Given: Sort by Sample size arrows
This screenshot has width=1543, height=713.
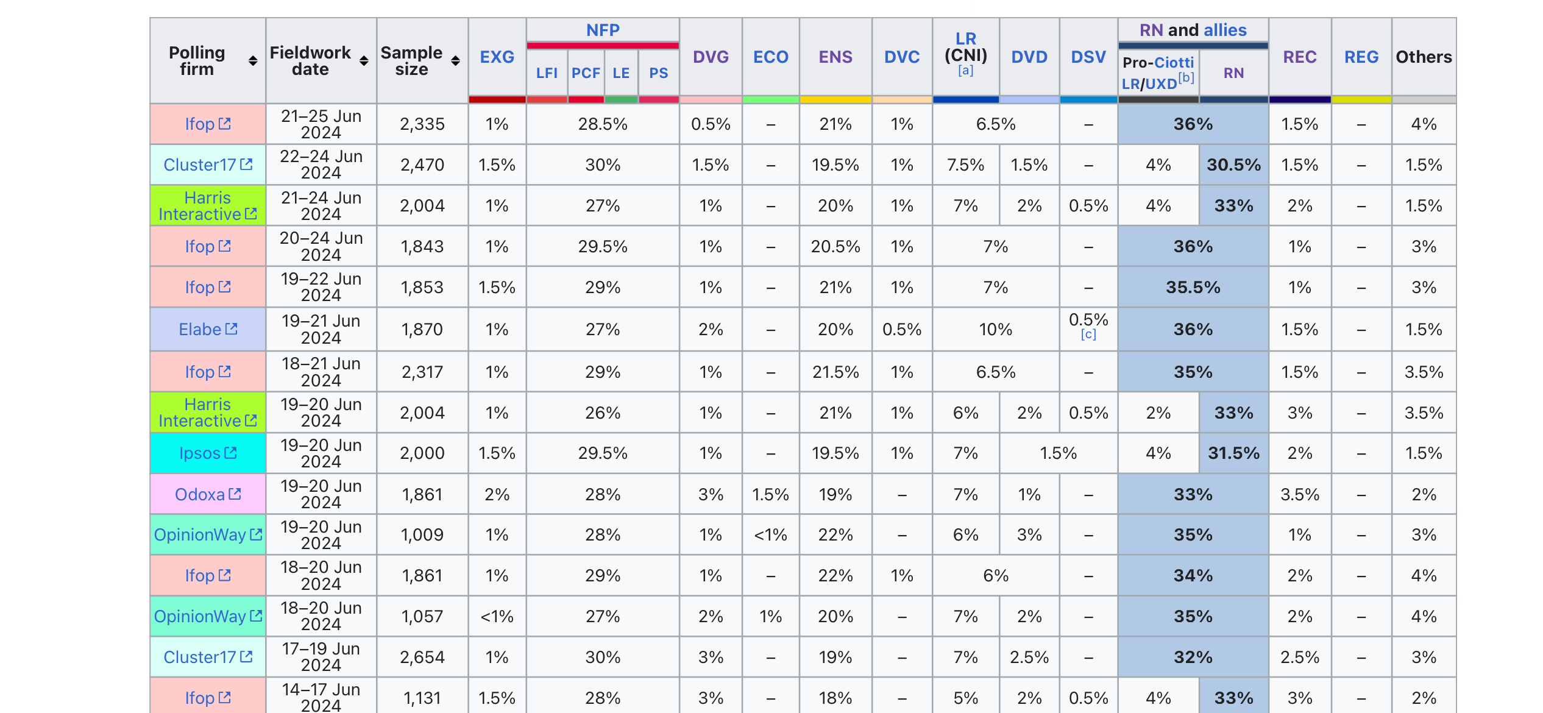Looking at the screenshot, I should pyautogui.click(x=455, y=61).
